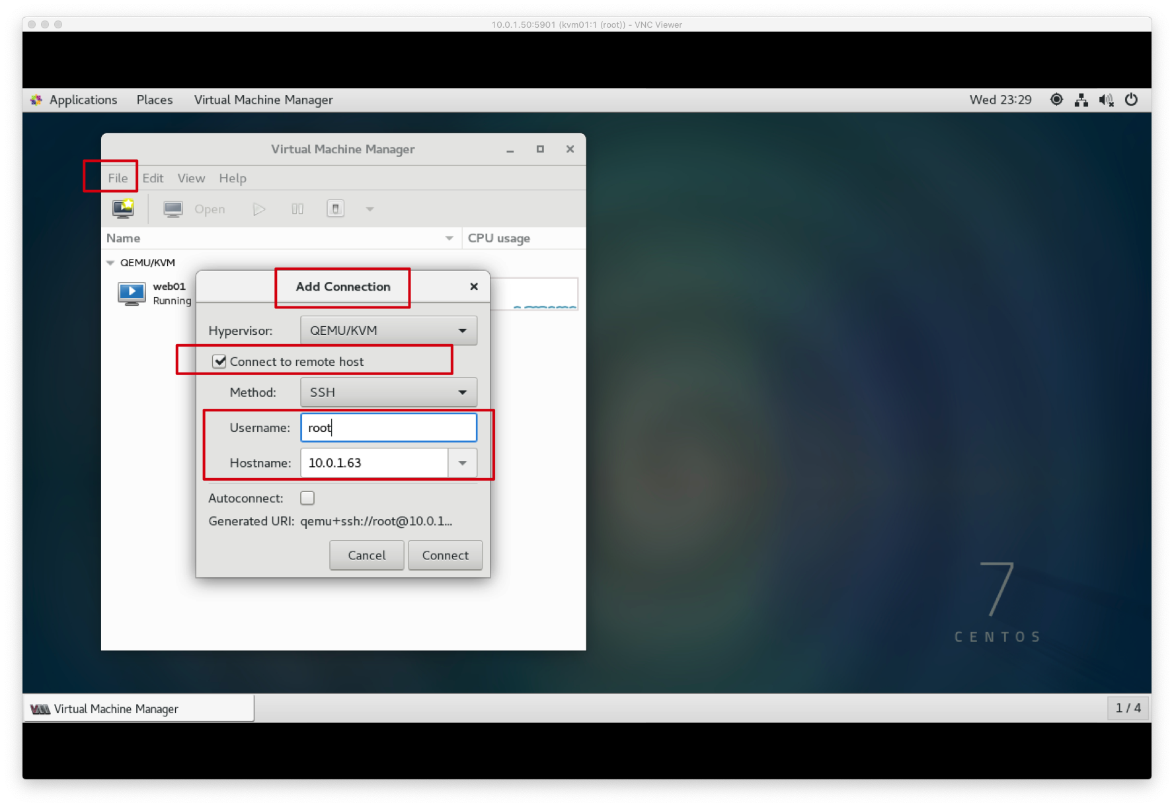Select the web01 virtual machine icon
This screenshot has width=1174, height=807.
[x=132, y=293]
